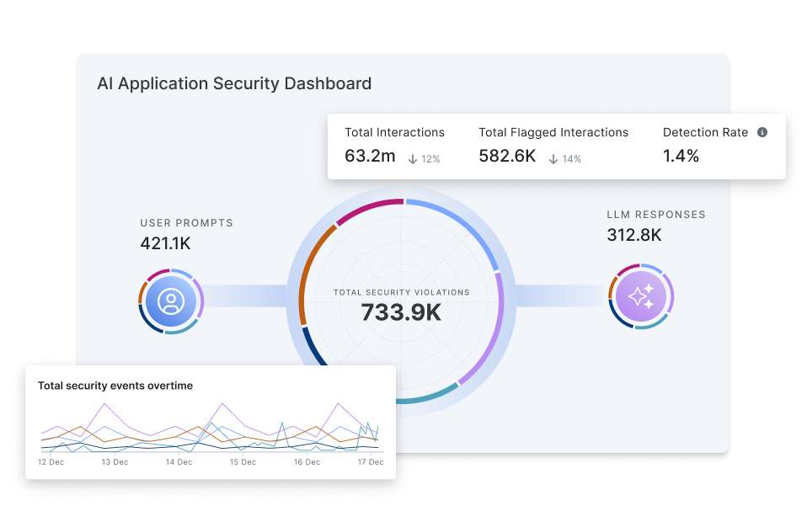Screen dimensions: 807x506
Task: Click the 582.6K flagged interactions value
Action: click(x=508, y=156)
